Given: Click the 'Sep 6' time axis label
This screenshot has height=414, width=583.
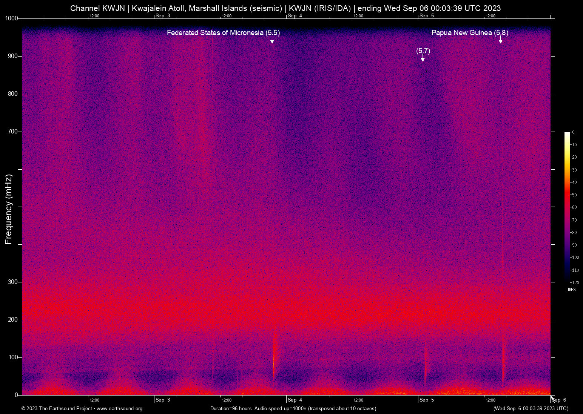Looking at the screenshot, I should (x=559, y=400).
